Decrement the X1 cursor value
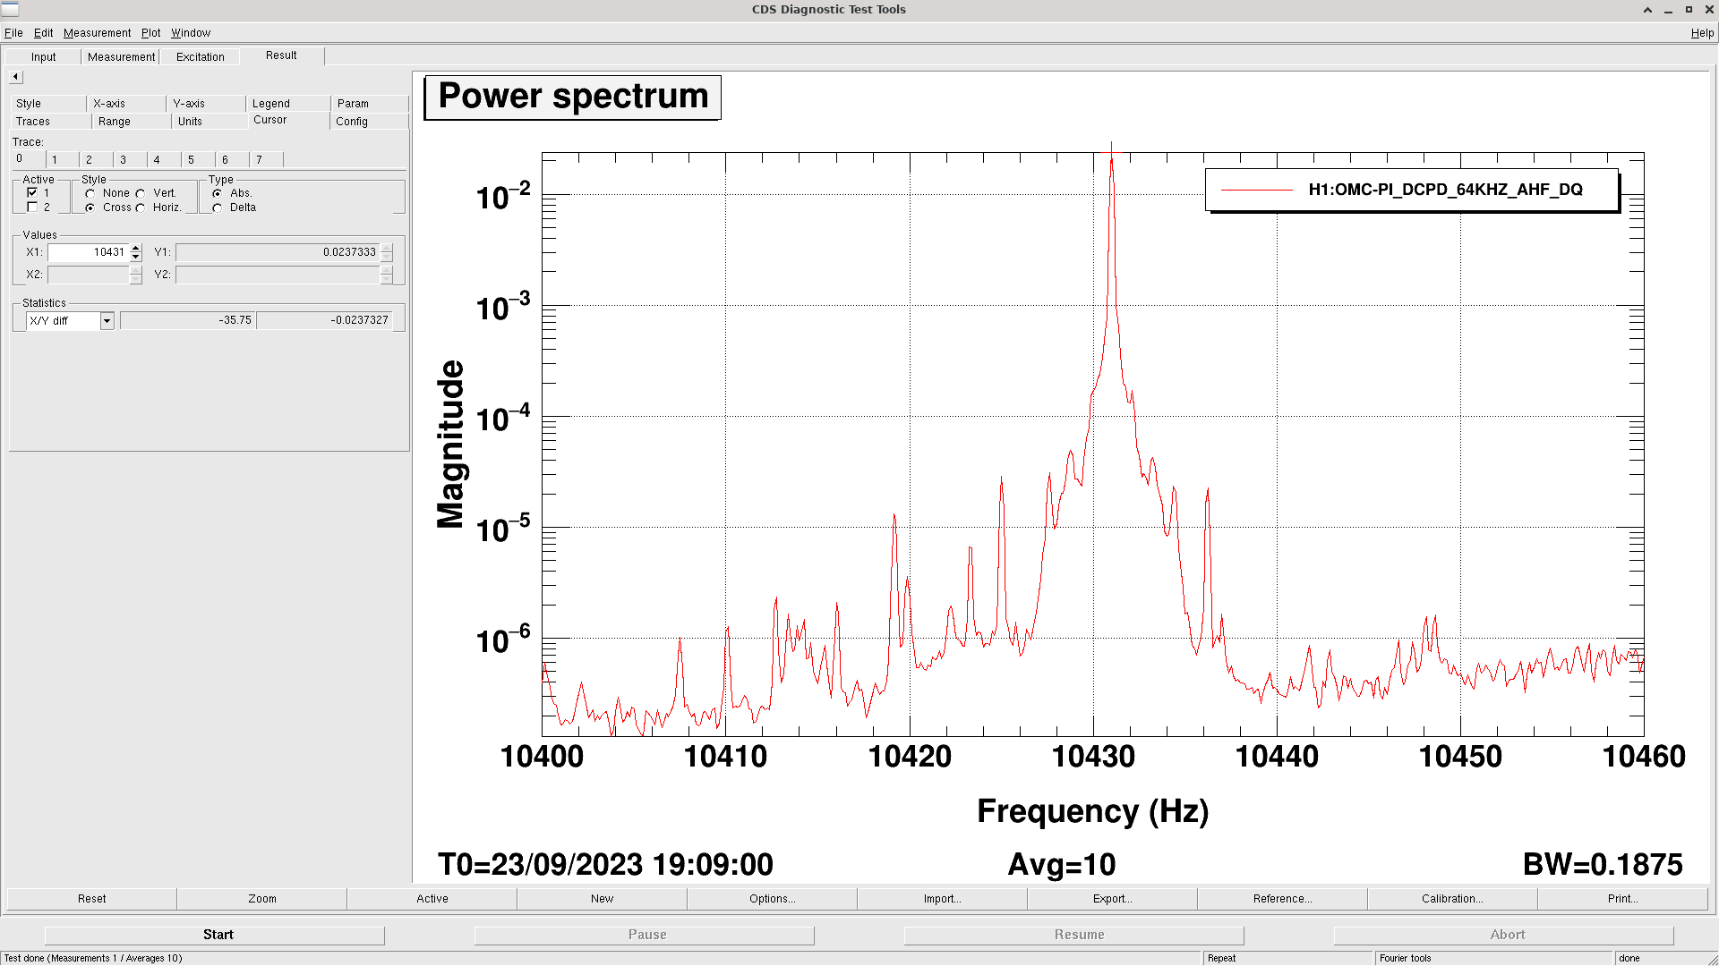 [136, 257]
